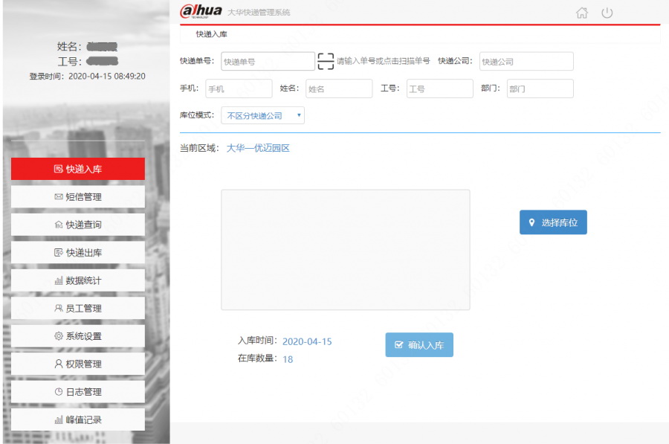
Task: Open 日志管理 menu entry
Action: coord(78,392)
